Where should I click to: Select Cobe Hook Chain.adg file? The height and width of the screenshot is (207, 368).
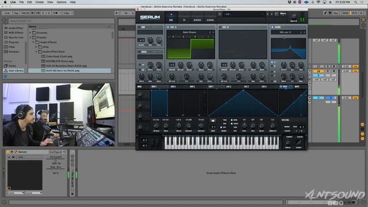[59, 56]
